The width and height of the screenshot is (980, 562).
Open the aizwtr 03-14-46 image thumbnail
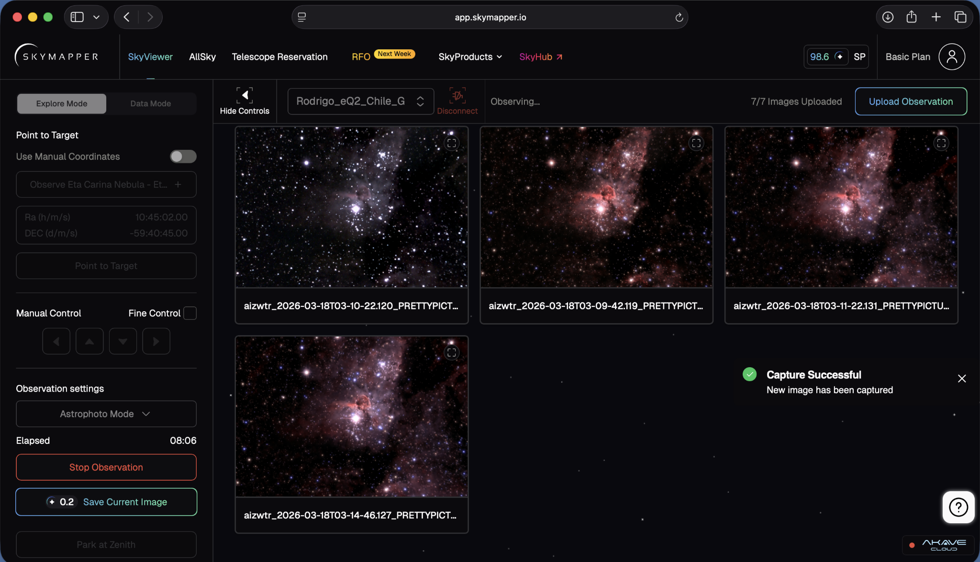(x=351, y=416)
